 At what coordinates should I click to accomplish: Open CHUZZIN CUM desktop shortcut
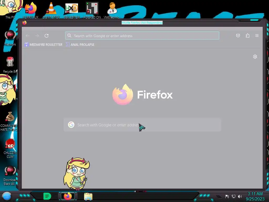tap(10, 148)
